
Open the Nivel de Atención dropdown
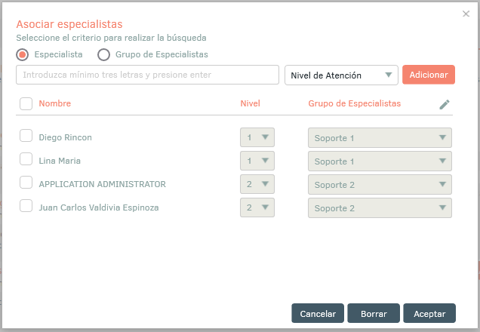tap(341, 75)
